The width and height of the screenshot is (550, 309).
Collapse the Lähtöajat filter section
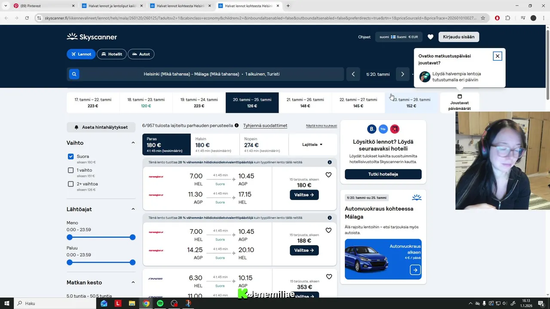(133, 209)
